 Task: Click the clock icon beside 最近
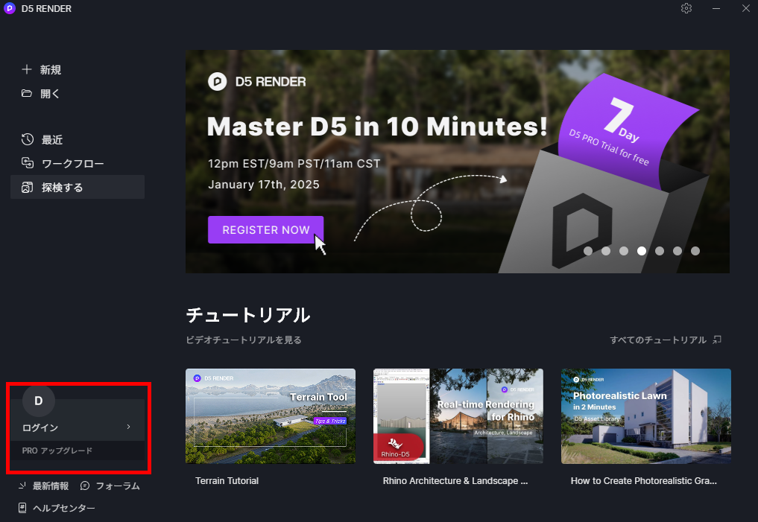pos(28,139)
